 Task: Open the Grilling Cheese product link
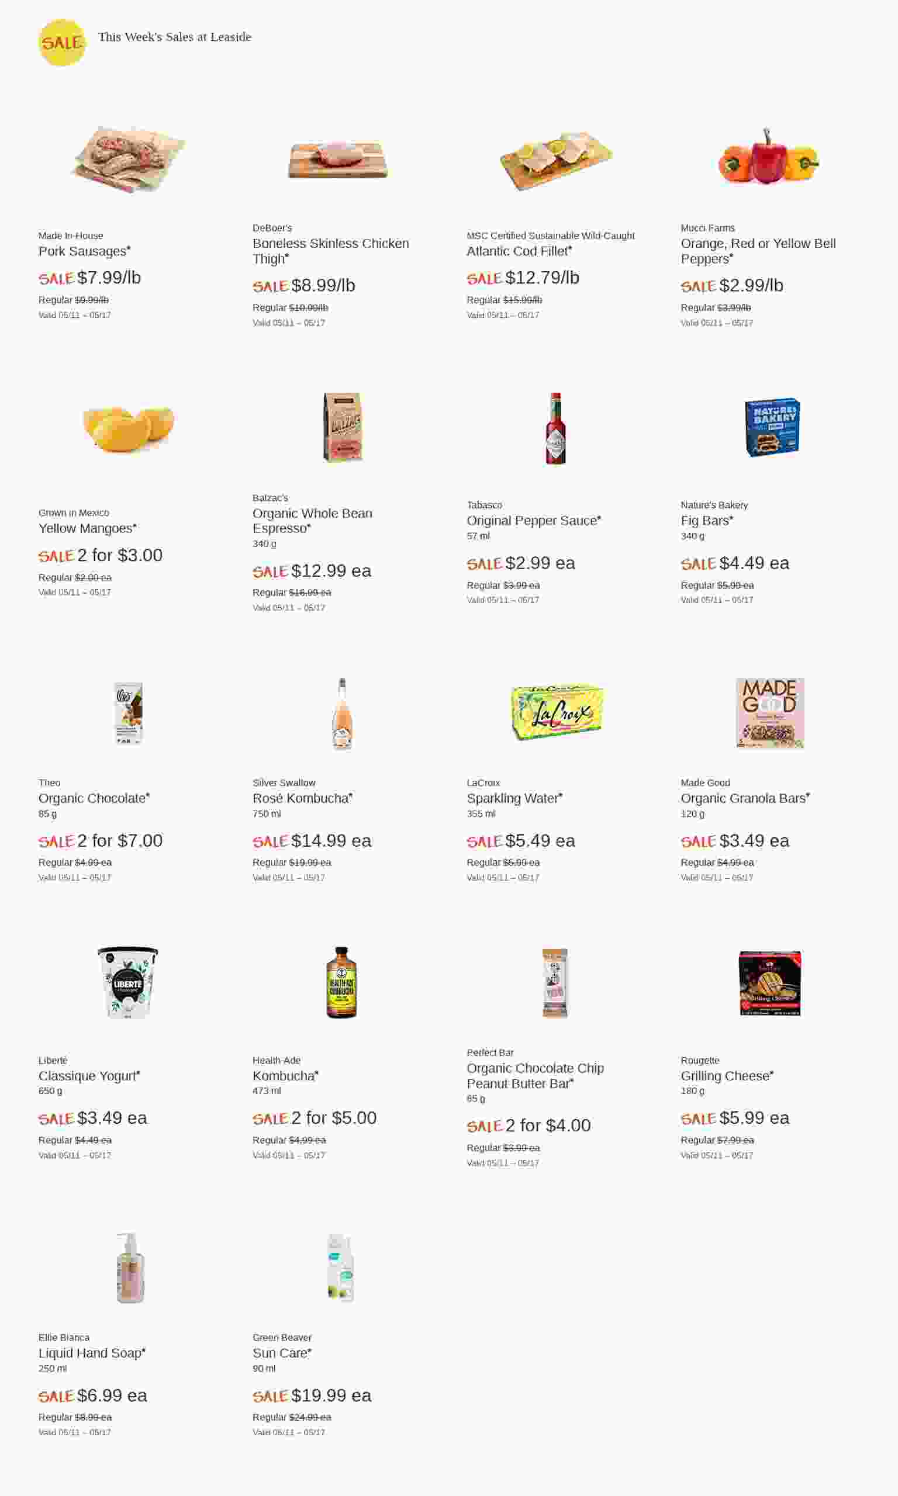point(726,1076)
